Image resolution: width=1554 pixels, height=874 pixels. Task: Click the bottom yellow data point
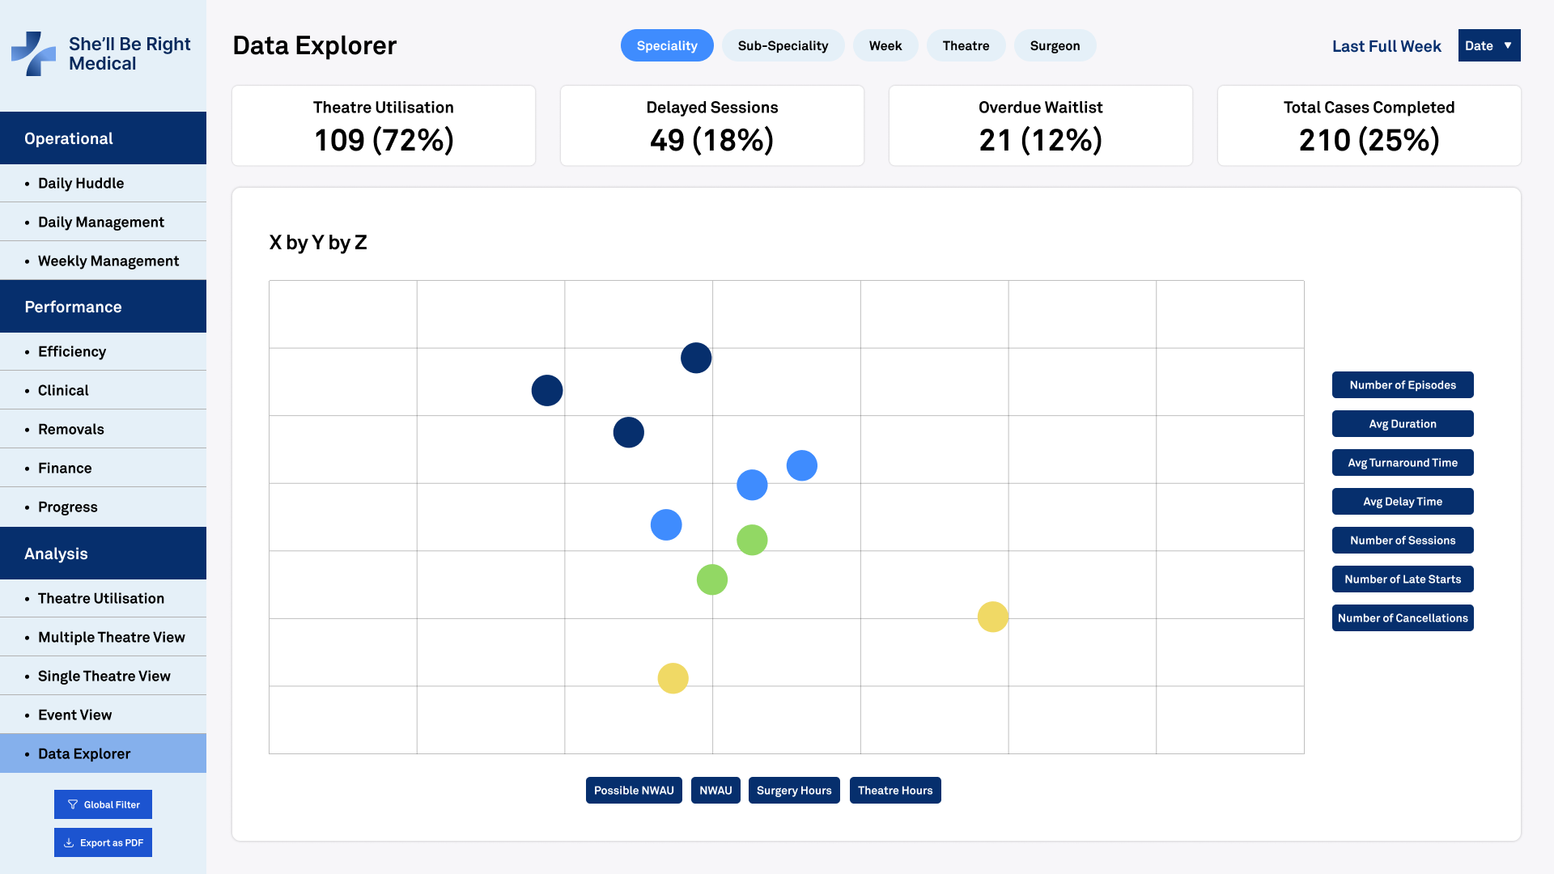pos(673,678)
